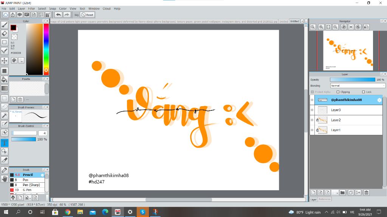Image resolution: width=387 pixels, height=217 pixels.
Task: Enable the Lock checkbox
Action: 363,92
